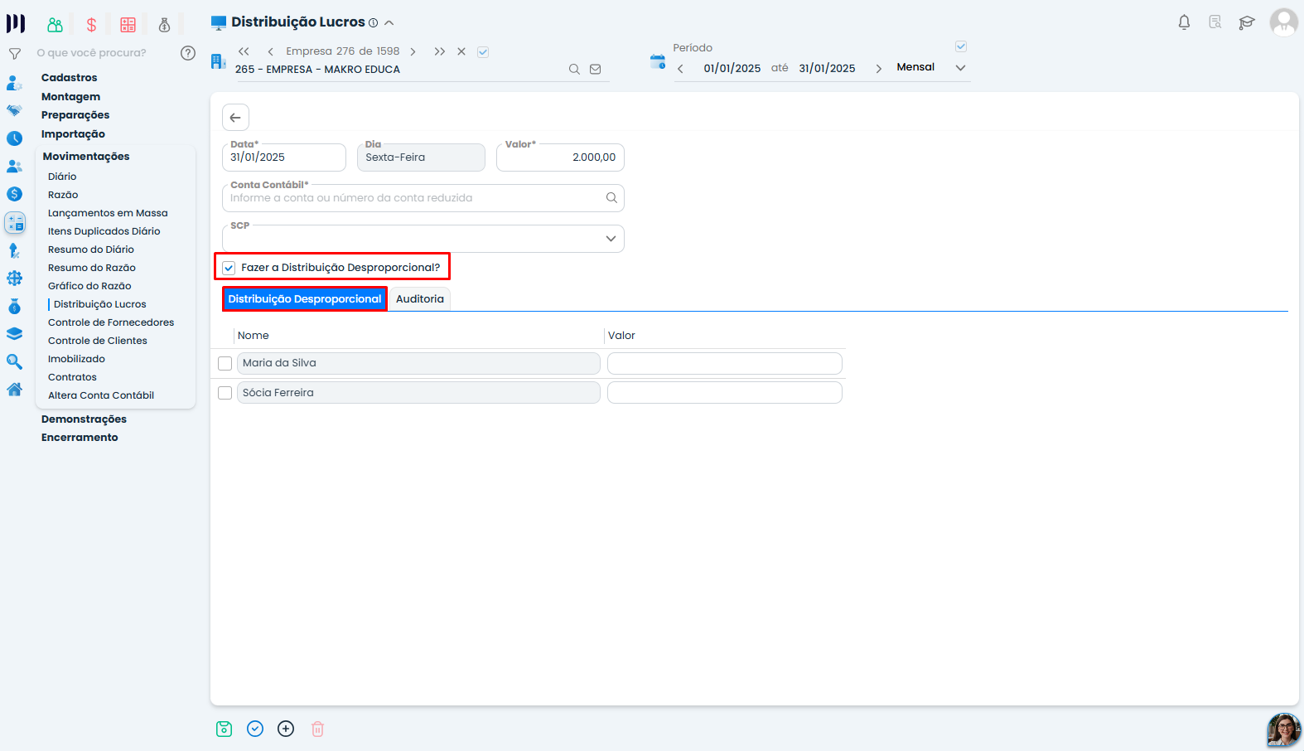Click the back arrow button
1304x751 pixels.
pyautogui.click(x=235, y=117)
